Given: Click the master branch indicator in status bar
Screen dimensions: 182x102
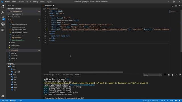Looking at the screenshot, I should [x=5, y=101].
